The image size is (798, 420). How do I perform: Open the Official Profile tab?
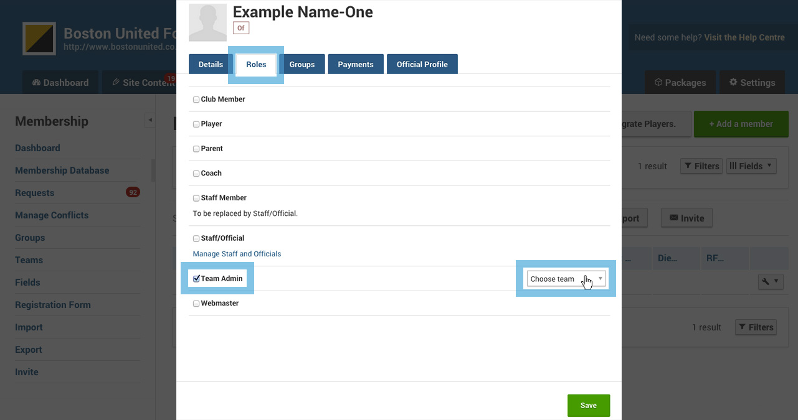click(422, 65)
